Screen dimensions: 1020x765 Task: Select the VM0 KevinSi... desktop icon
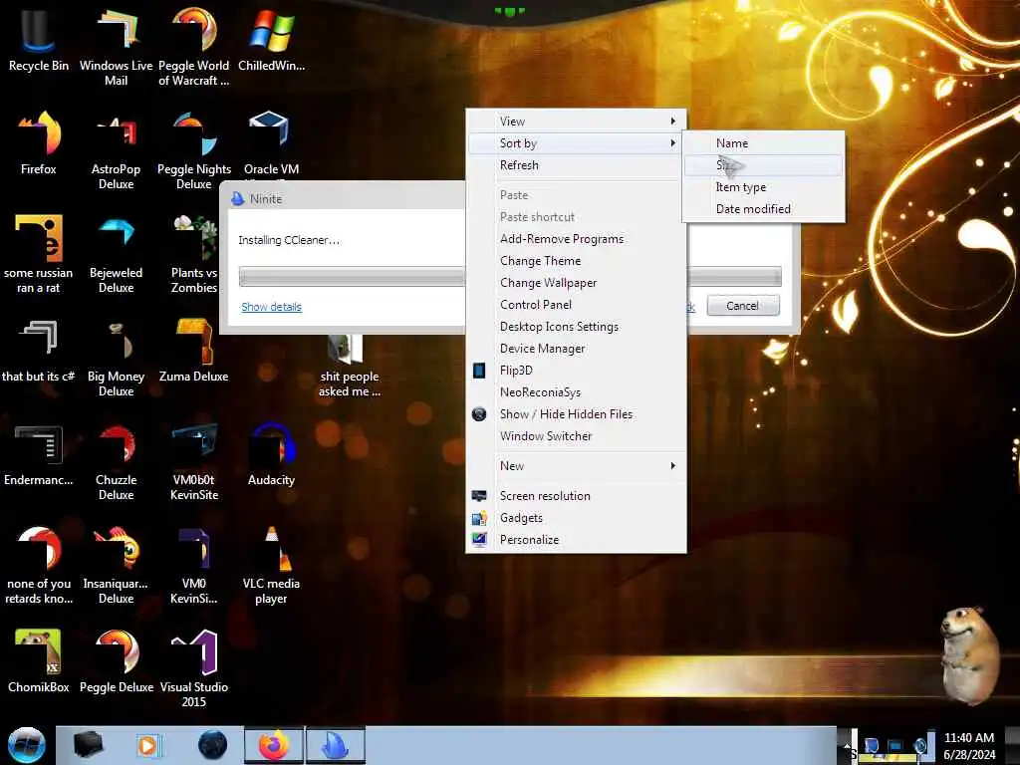tap(194, 565)
